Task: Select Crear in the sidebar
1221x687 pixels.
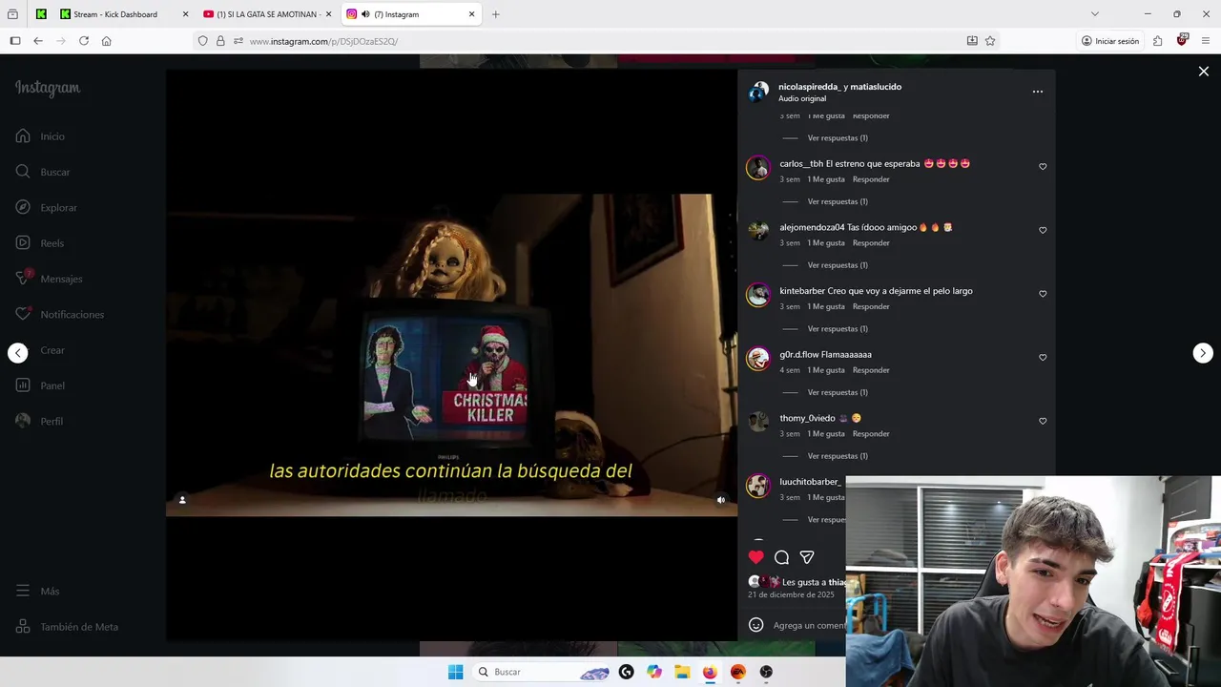Action: [x=52, y=350]
